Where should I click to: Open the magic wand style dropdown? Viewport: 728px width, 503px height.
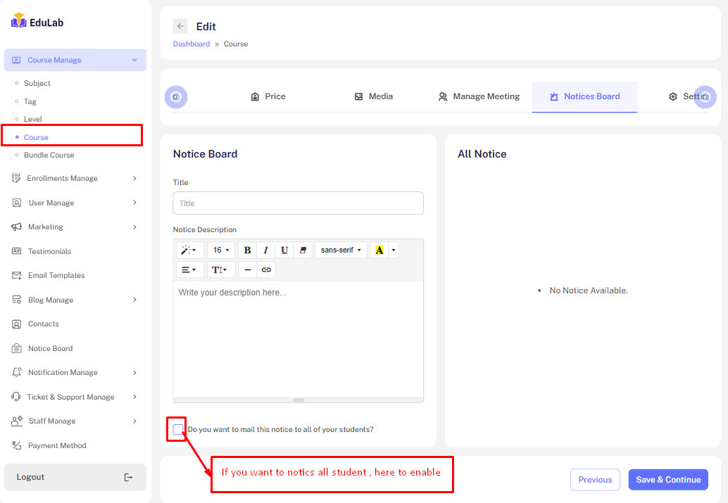(189, 250)
